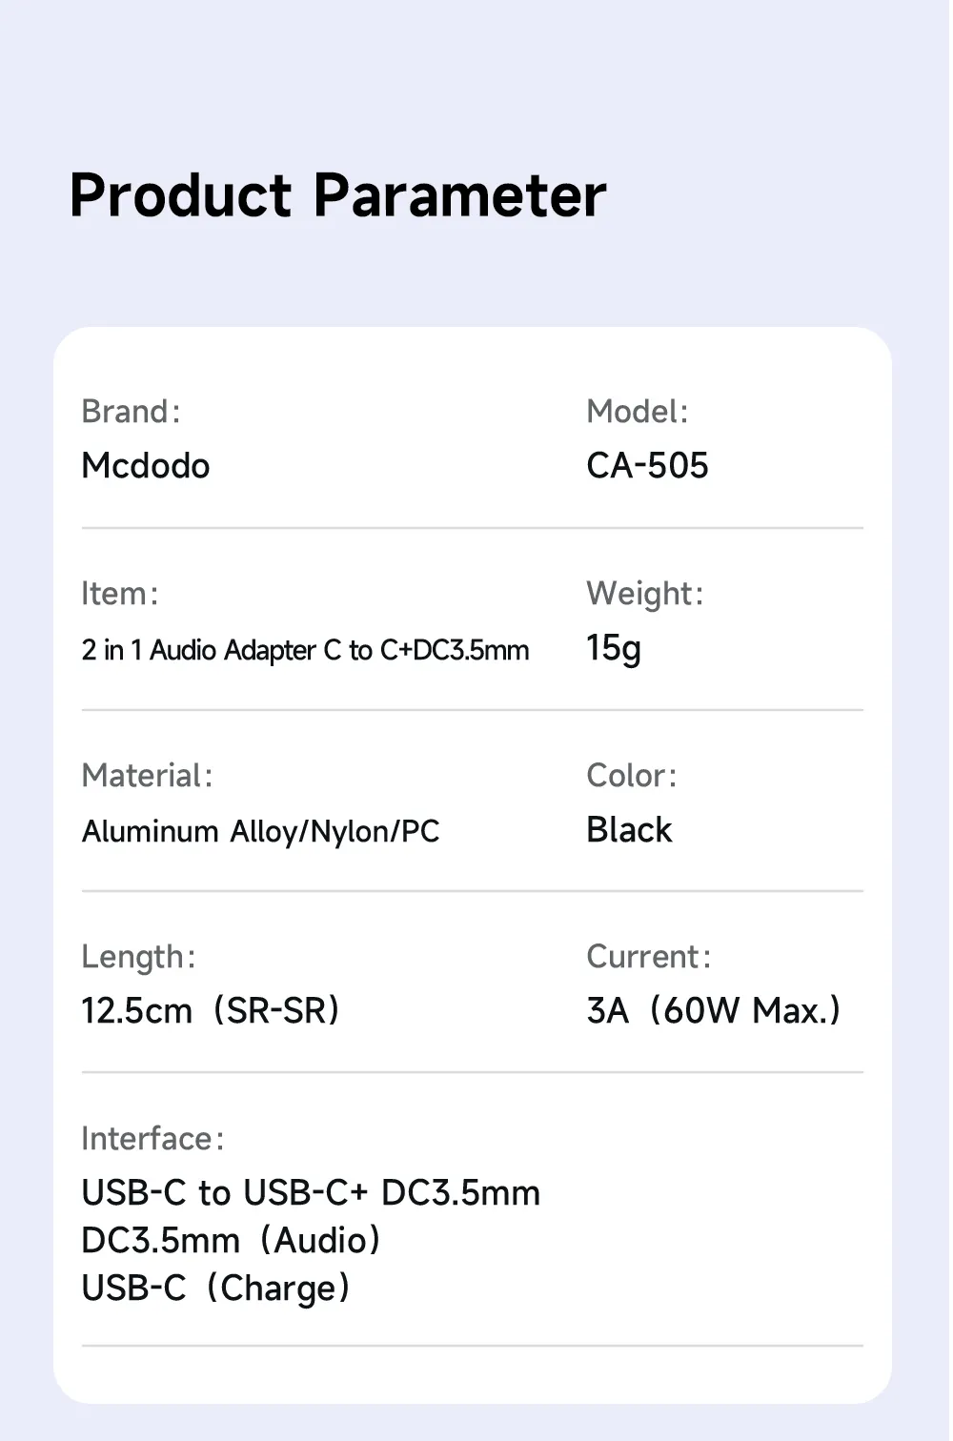Click the Product Parameter heading

click(x=337, y=195)
